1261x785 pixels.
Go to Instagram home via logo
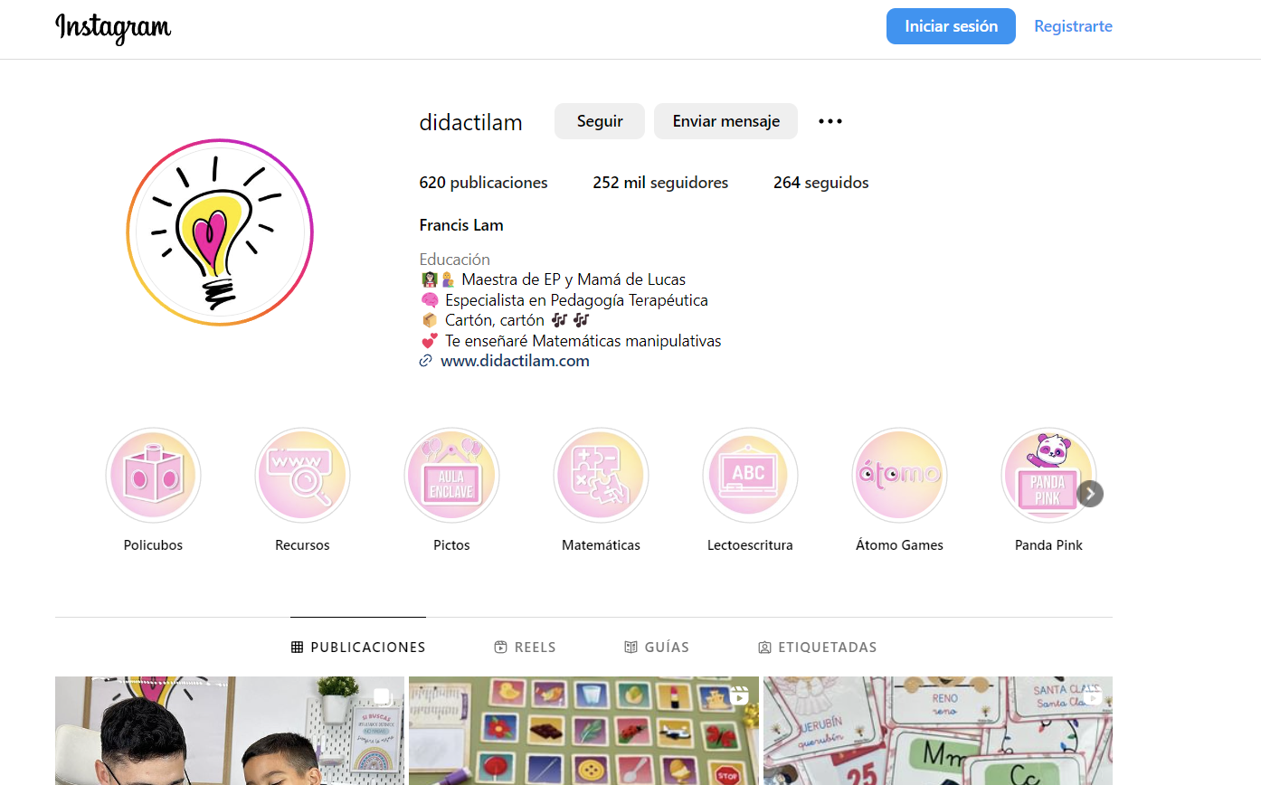[x=113, y=27]
